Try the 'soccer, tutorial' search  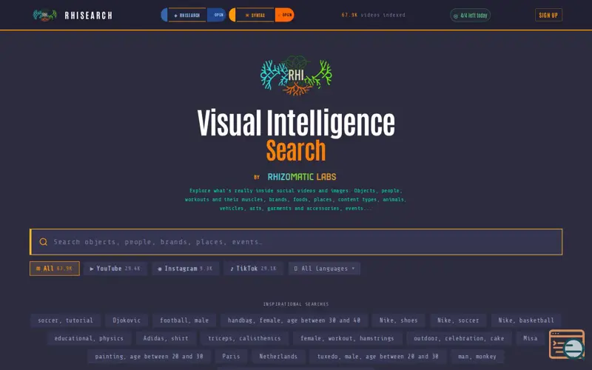point(65,320)
